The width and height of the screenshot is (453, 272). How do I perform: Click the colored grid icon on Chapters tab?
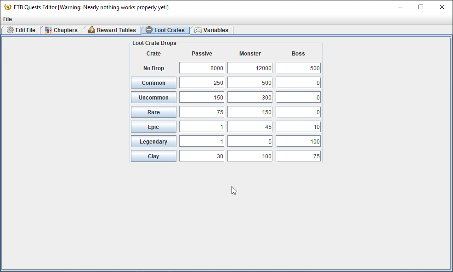click(48, 30)
